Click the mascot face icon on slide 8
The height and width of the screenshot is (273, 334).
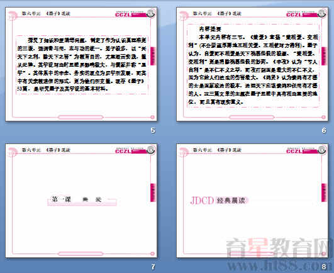click(x=321, y=150)
